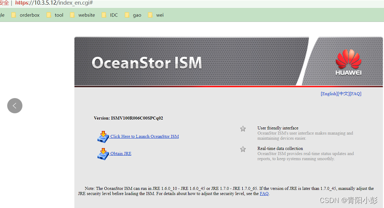Open the Obtain JRE link
The height and width of the screenshot is (208, 384).
point(121,154)
